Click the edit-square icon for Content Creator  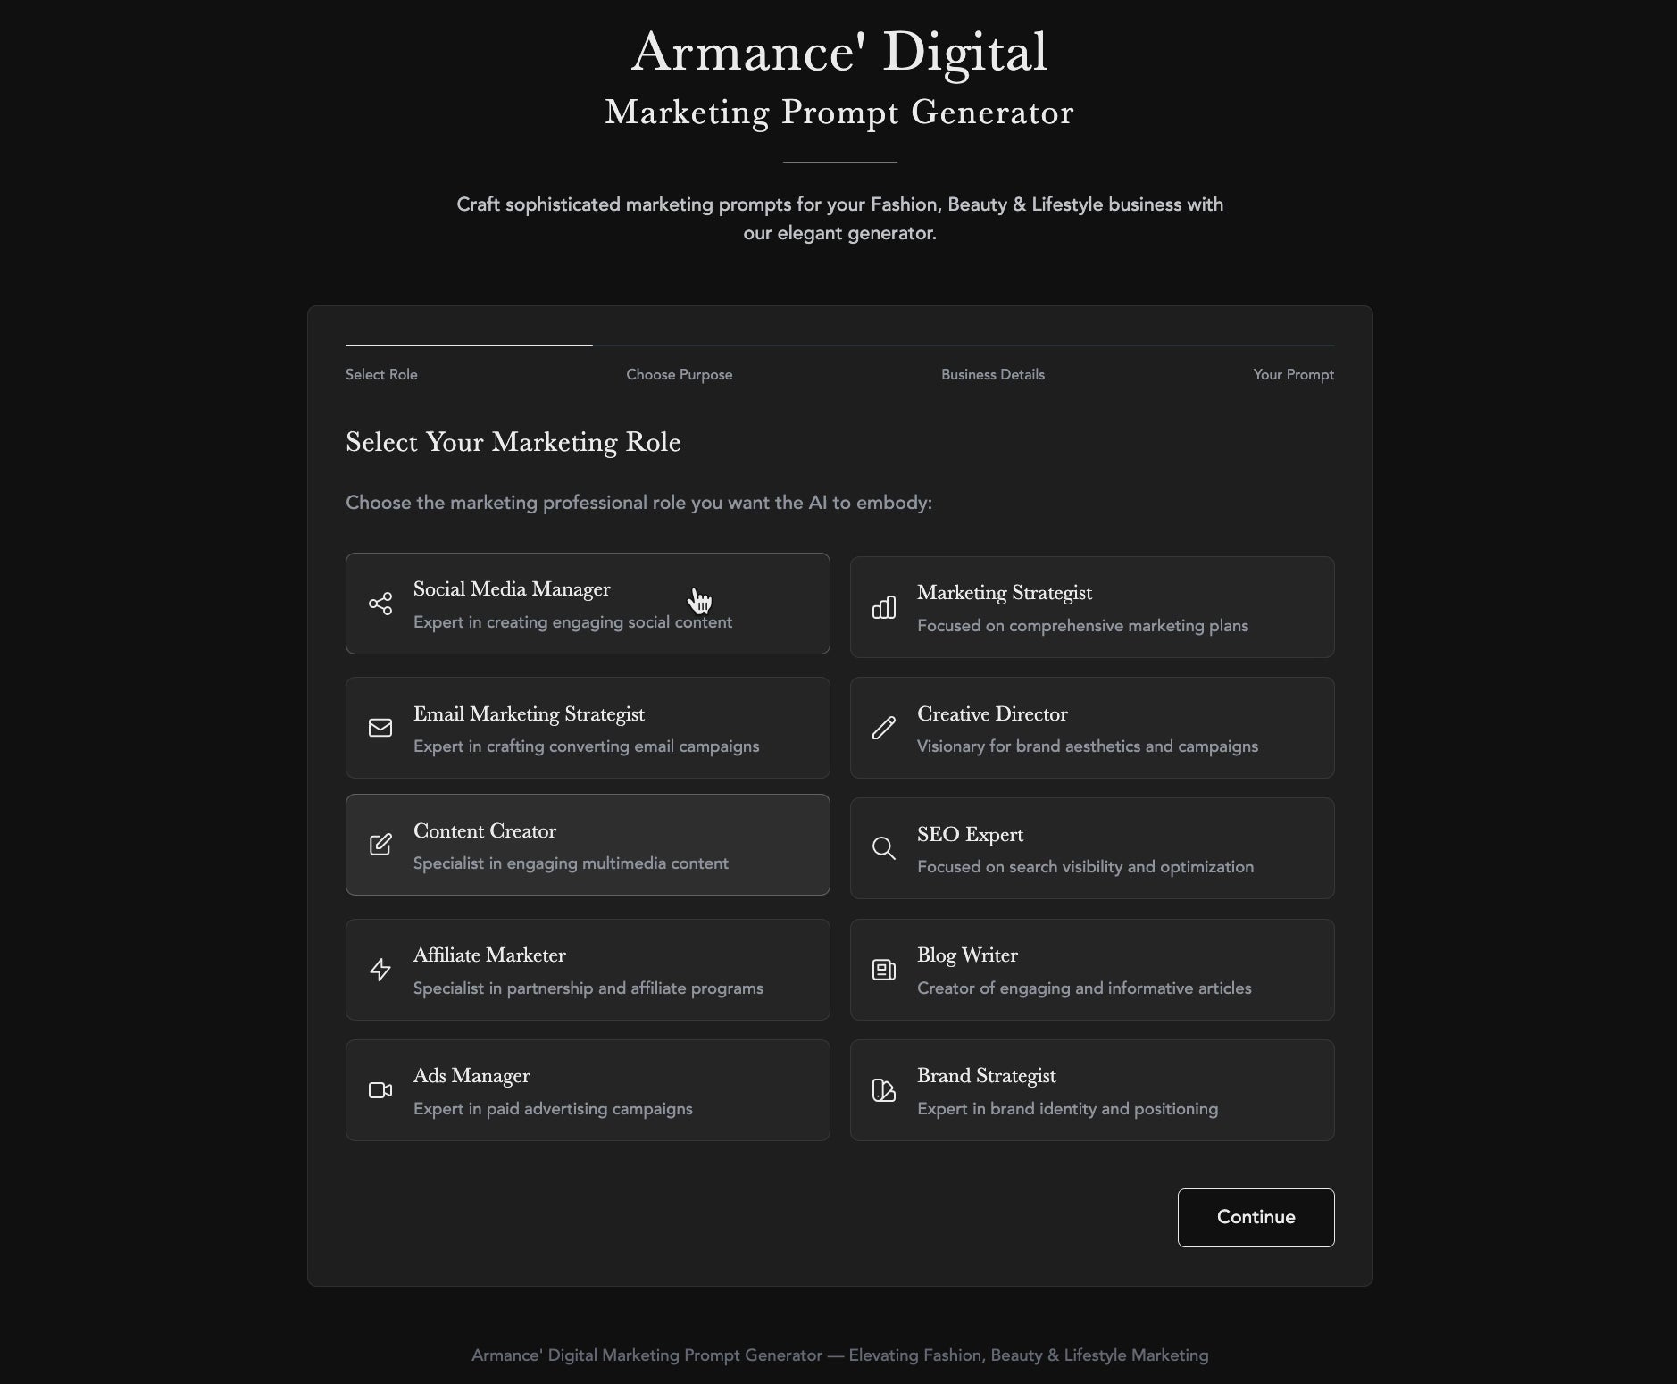tap(380, 845)
